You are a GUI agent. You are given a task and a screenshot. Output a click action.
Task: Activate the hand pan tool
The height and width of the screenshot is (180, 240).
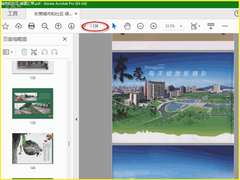pyautogui.click(x=127, y=26)
